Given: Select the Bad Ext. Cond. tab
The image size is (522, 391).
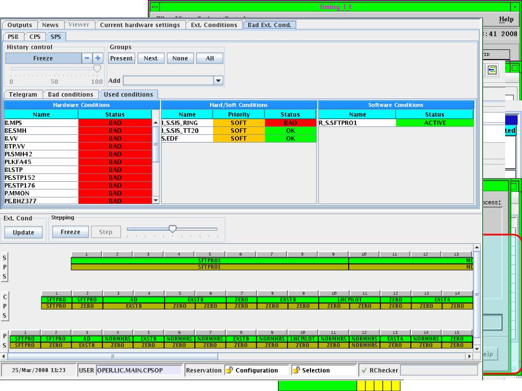Looking at the screenshot, I should 269,25.
